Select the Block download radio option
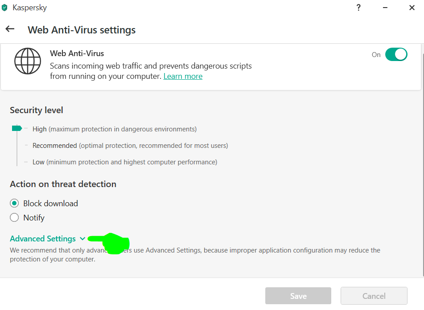 point(14,204)
